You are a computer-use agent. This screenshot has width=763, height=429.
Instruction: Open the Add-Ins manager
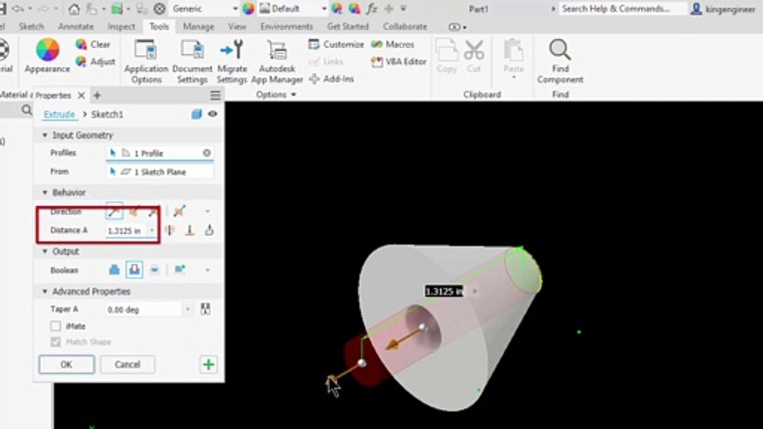tap(331, 79)
